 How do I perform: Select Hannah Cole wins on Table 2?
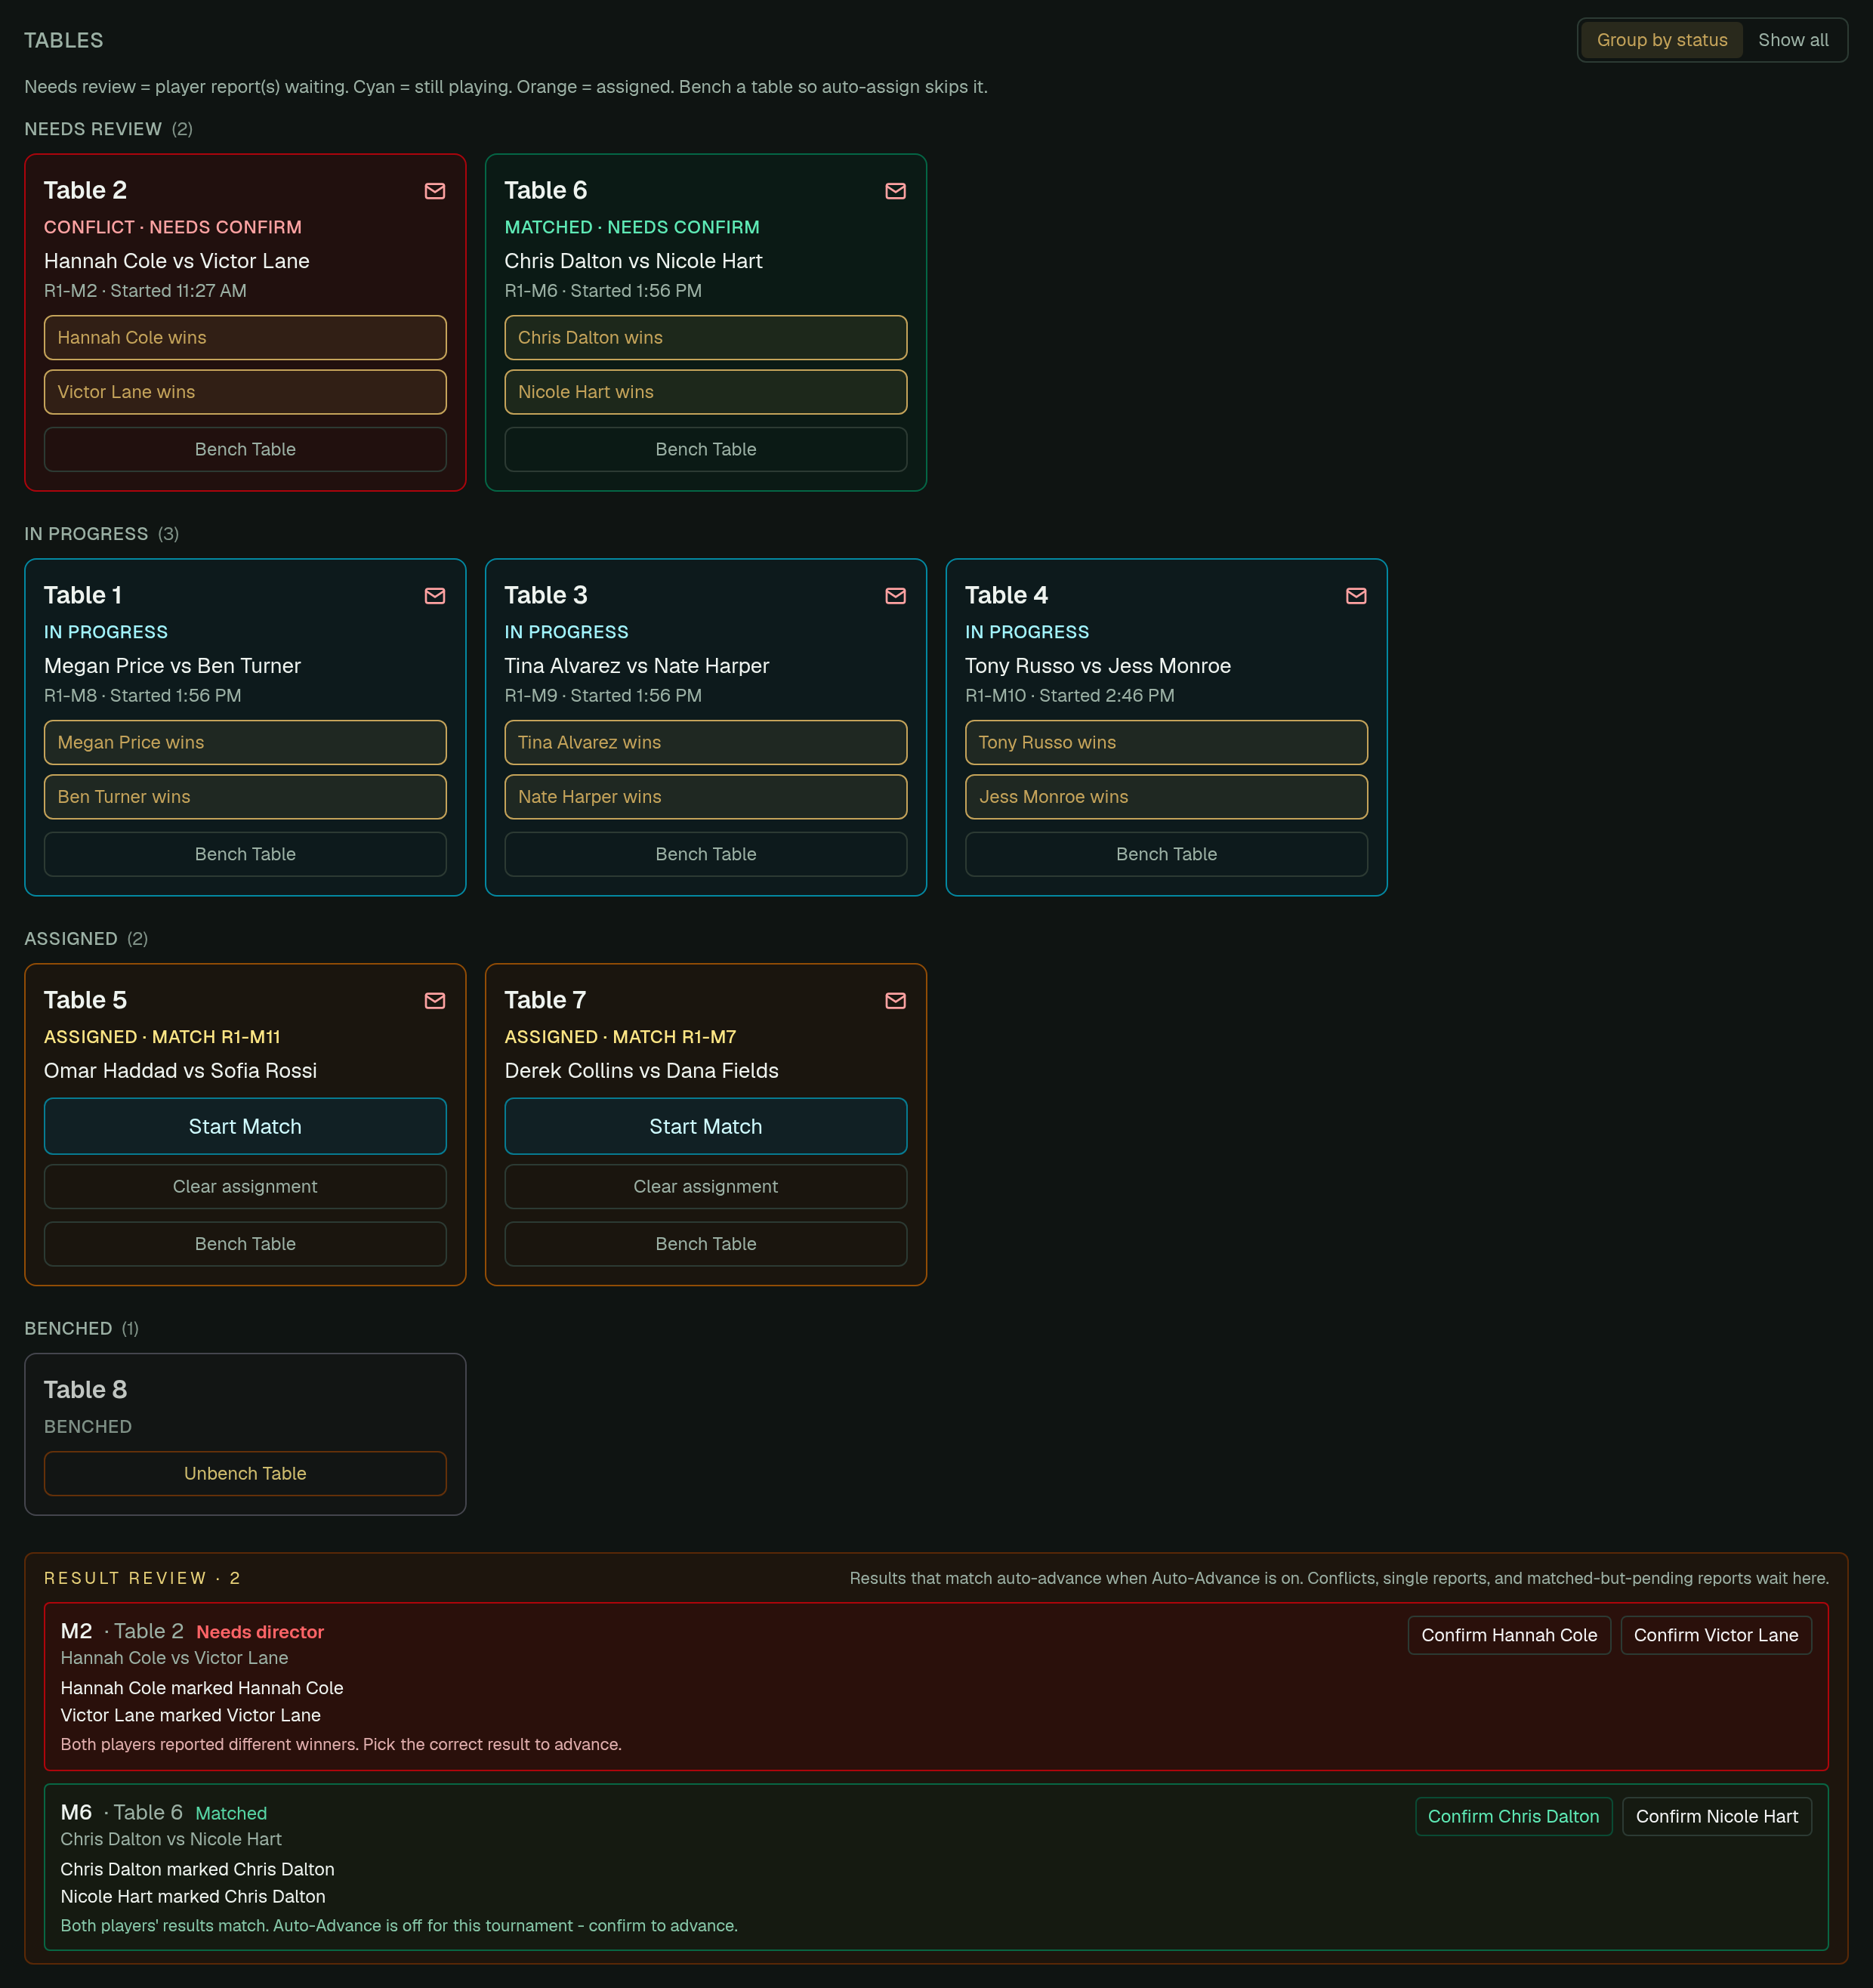point(245,338)
